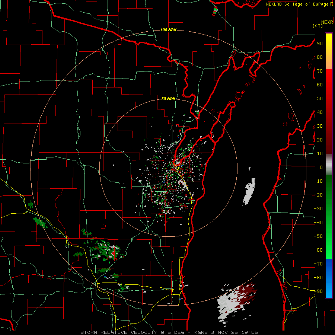
Task: Click the KGRB radar site identifier
Action: click(202, 332)
